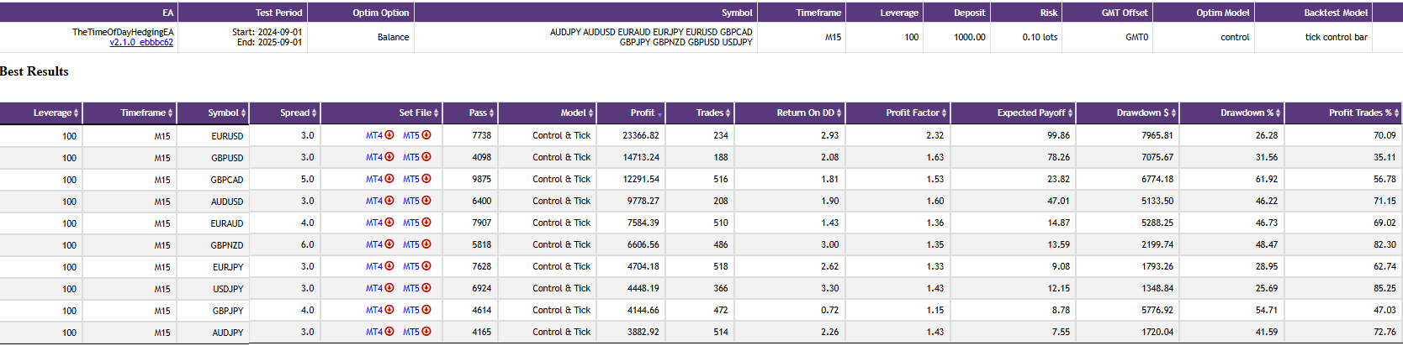
Task: Open the MT5 link in the EURUSD row
Action: pyautogui.click(x=410, y=135)
